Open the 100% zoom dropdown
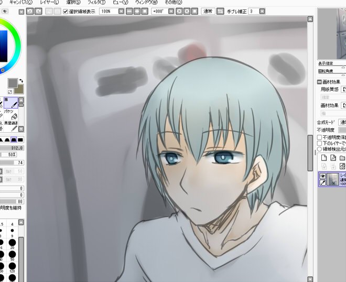 (x=121, y=11)
